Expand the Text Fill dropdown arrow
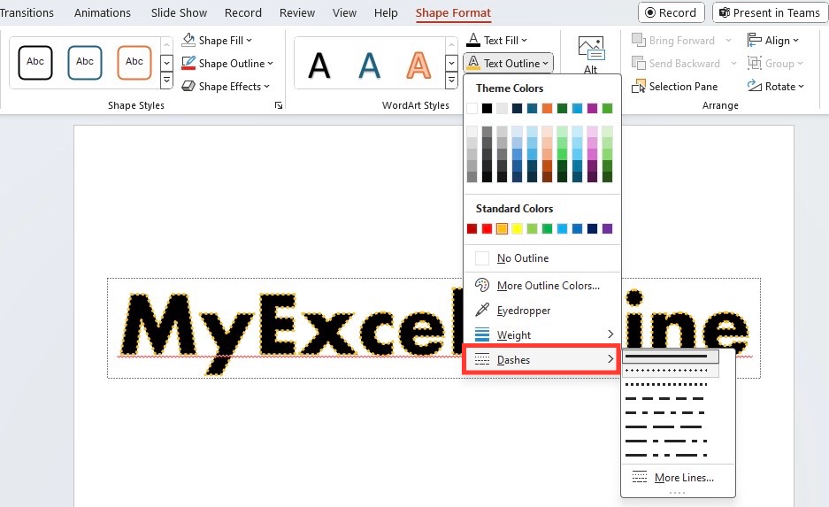The image size is (829, 507). pyautogui.click(x=524, y=40)
